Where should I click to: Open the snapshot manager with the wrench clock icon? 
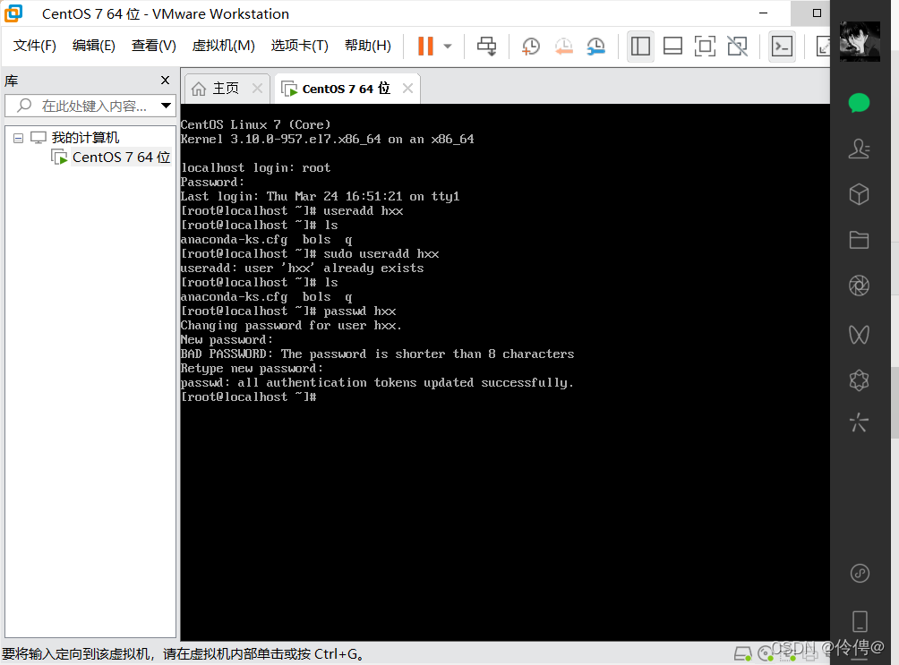(596, 46)
